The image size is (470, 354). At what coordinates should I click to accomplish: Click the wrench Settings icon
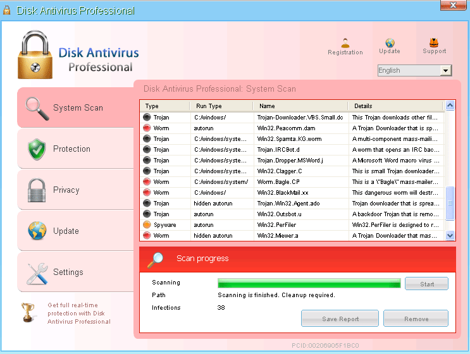(37, 272)
